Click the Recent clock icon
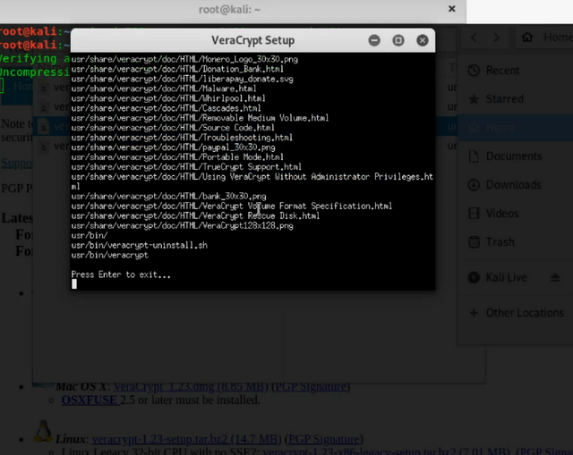This screenshot has width=573, height=455. [x=474, y=70]
